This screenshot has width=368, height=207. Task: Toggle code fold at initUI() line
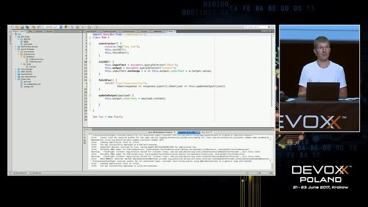[x=90, y=62]
